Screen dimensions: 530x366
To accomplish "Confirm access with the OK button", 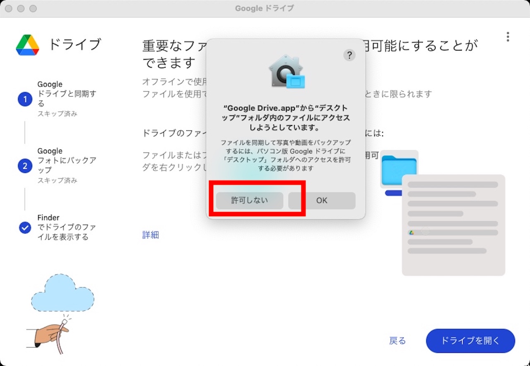I will tap(322, 200).
